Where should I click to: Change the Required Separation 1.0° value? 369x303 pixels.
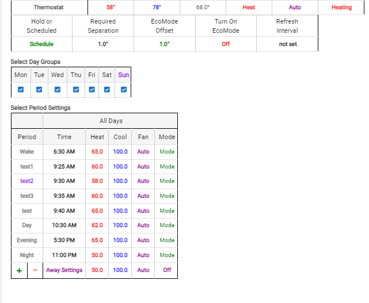103,44
